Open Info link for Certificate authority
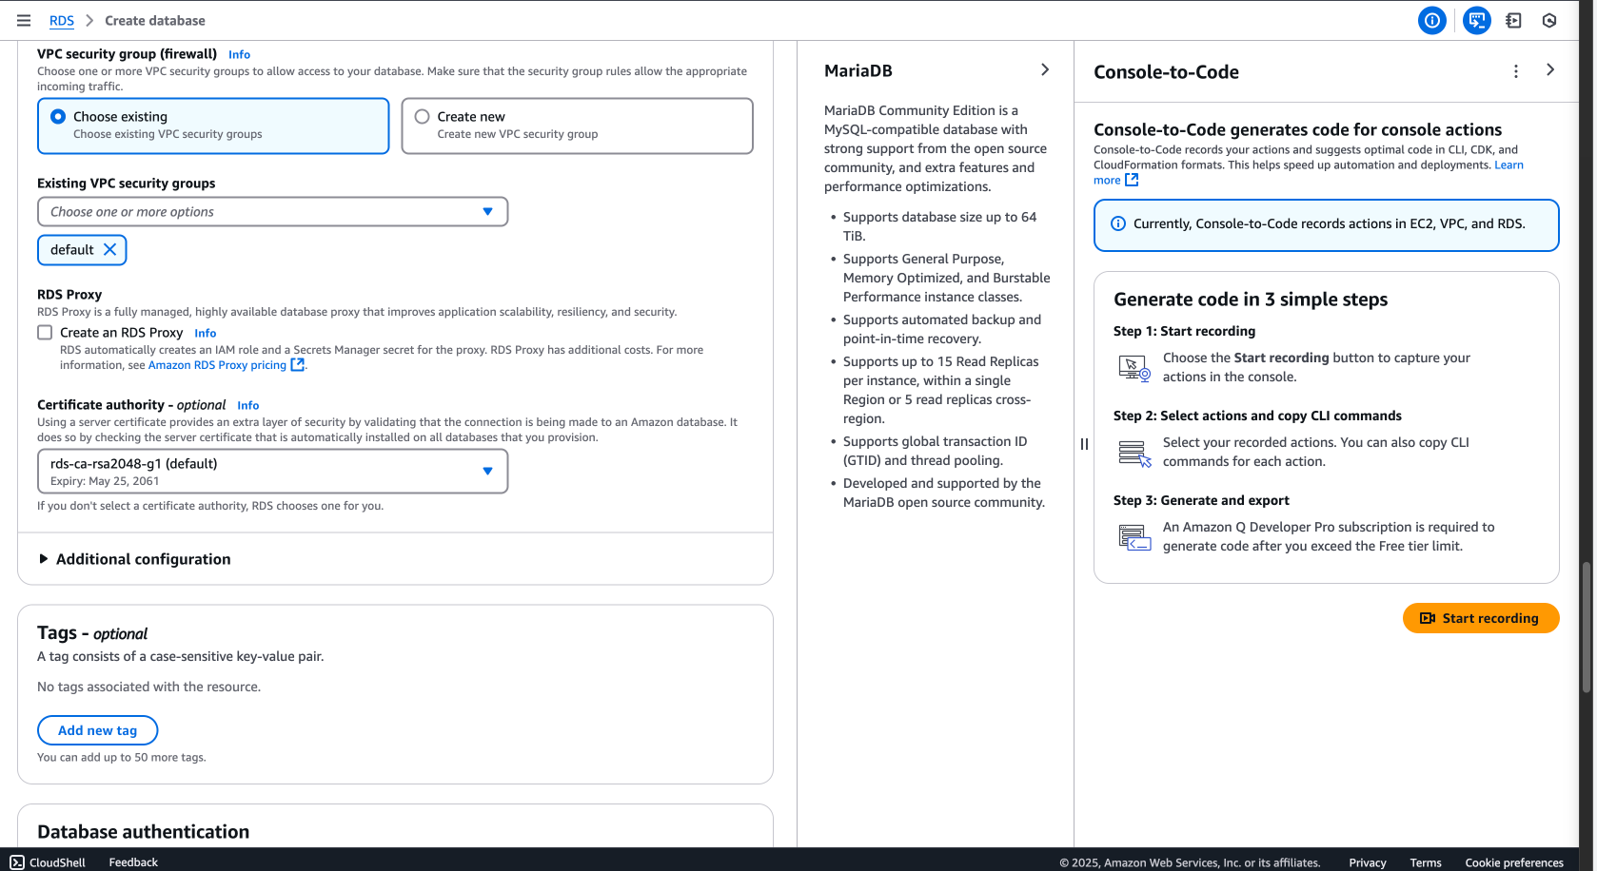This screenshot has height=871, width=1597. tap(248, 405)
